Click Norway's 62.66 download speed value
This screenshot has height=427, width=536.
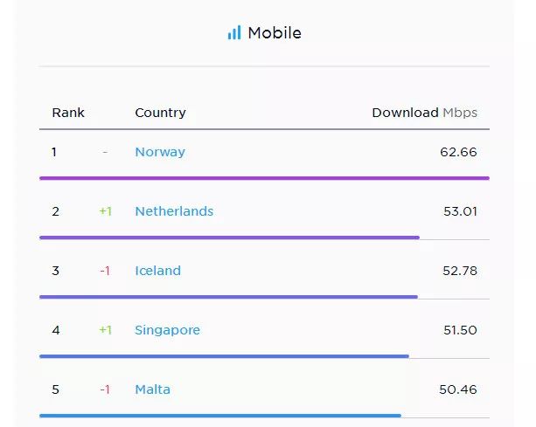point(458,152)
